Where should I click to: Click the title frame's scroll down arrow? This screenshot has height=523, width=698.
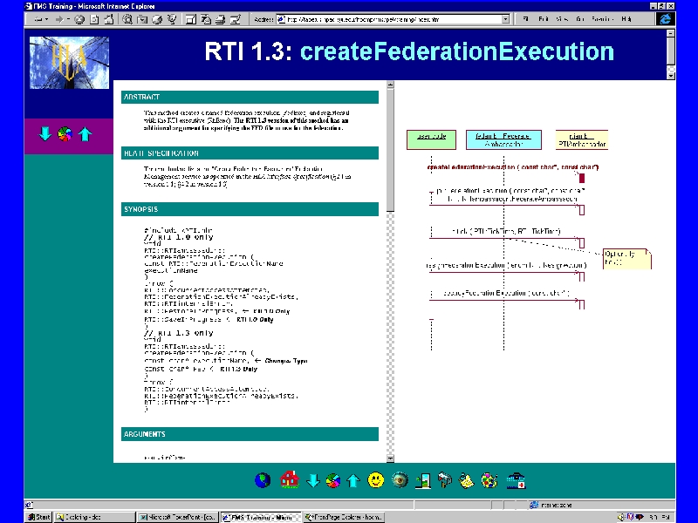pos(671,76)
